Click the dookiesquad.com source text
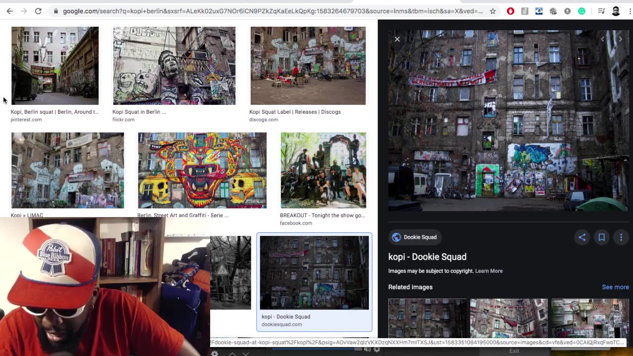Screen dimensions: 633x356 (x=281, y=324)
